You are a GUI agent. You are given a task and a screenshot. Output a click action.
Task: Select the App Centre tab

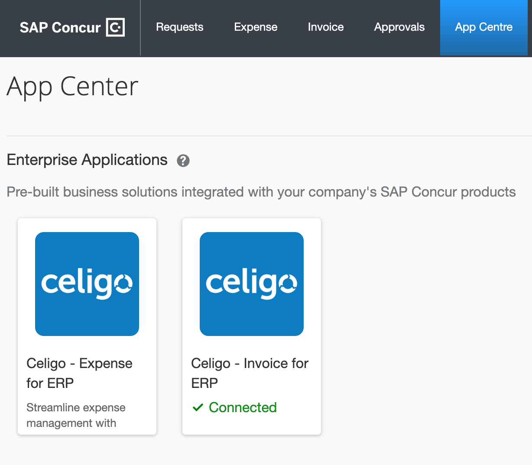coord(483,27)
